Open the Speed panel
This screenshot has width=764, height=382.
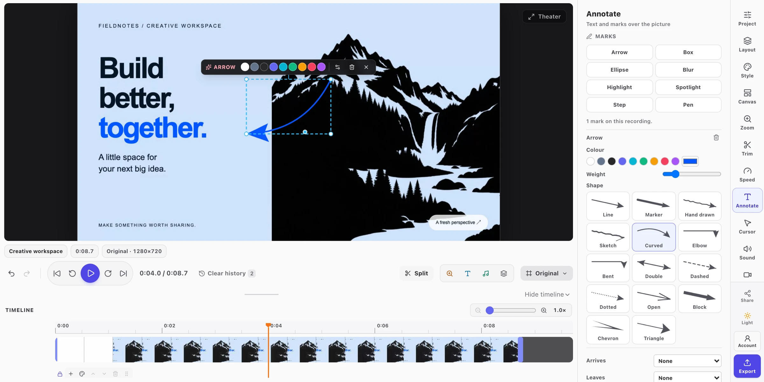pos(747,175)
